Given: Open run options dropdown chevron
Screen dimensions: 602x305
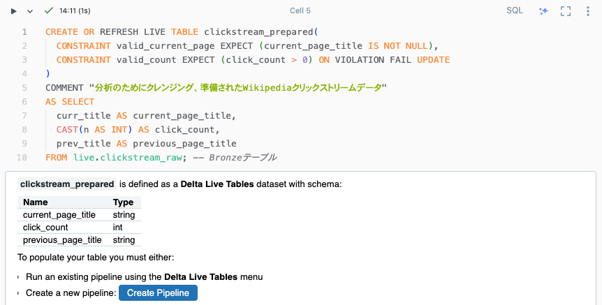Looking at the screenshot, I should (x=30, y=11).
